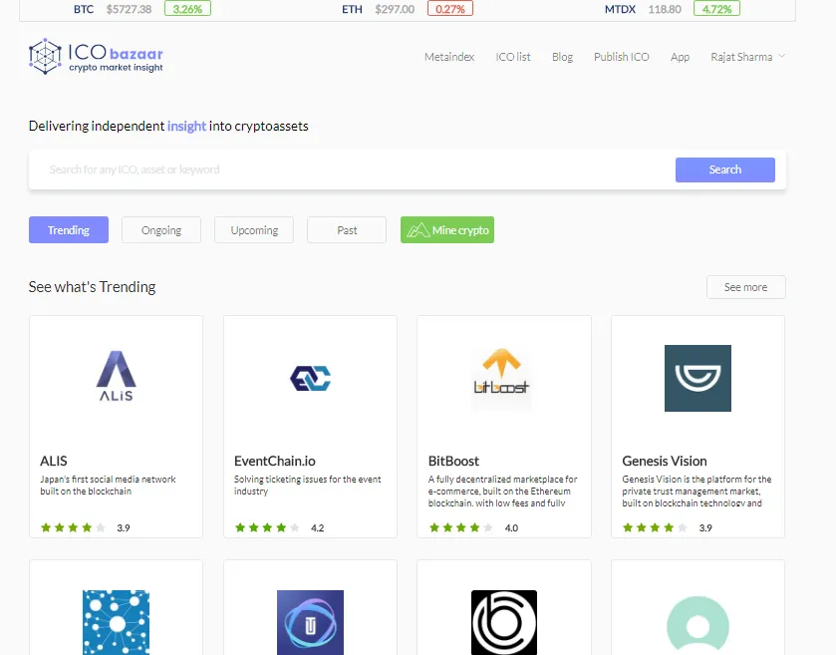Screen dimensions: 836x655
Task: Open the Genesis Vision logo thumbnail
Action: [697, 378]
